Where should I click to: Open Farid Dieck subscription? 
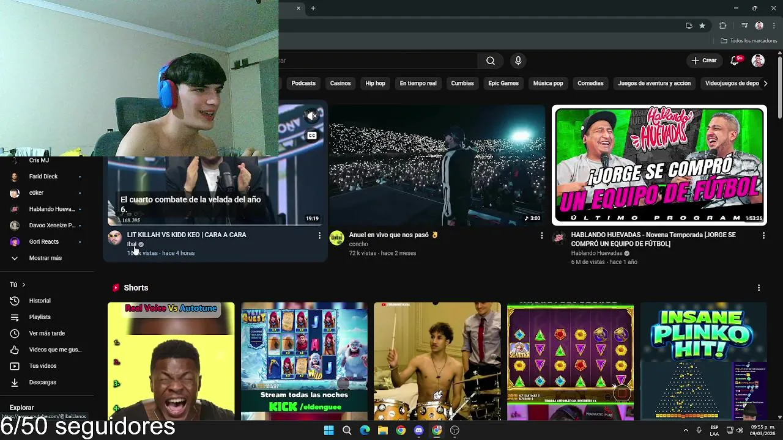click(47, 177)
